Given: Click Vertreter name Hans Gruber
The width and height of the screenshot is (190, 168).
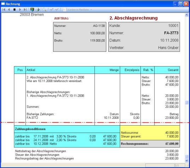Looking at the screenshot, I should (168, 48).
